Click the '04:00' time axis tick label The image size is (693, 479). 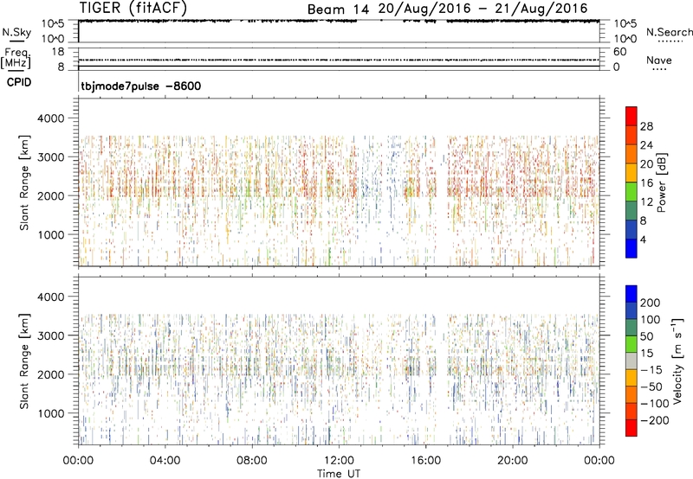pos(165,461)
